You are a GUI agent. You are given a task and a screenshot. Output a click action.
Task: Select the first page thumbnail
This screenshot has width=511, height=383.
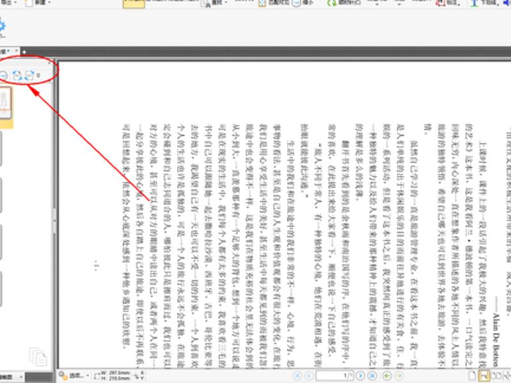click(x=6, y=103)
